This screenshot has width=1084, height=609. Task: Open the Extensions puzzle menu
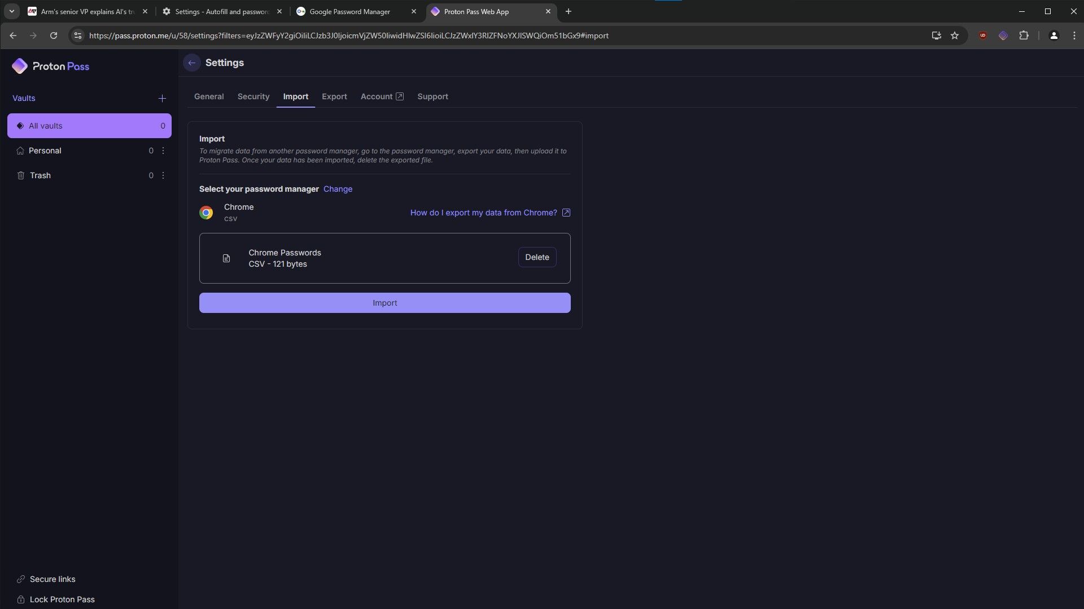[1024, 36]
